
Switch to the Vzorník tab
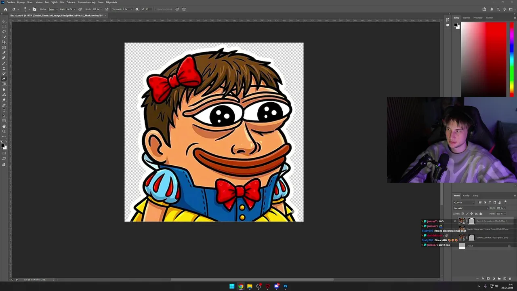click(466, 17)
